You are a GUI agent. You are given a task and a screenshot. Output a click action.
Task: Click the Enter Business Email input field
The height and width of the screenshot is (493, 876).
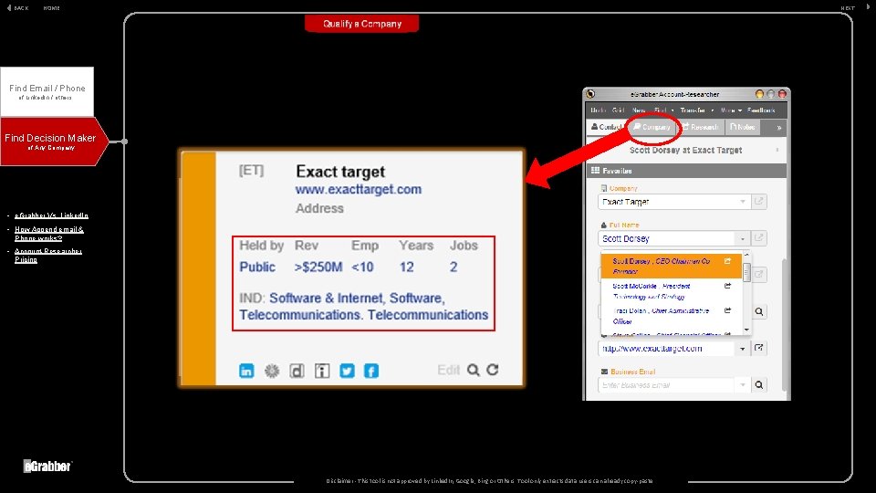[x=666, y=385]
